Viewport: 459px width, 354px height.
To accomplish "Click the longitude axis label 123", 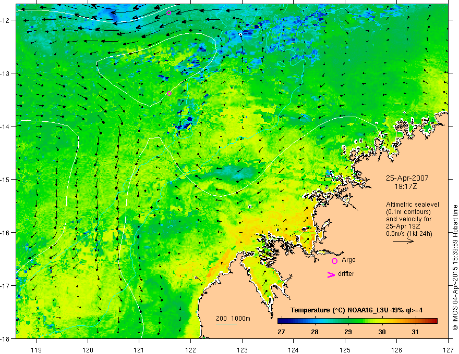I will (x=242, y=350).
